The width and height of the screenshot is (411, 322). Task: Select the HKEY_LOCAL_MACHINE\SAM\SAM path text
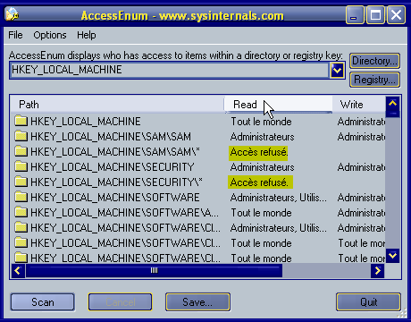point(111,137)
